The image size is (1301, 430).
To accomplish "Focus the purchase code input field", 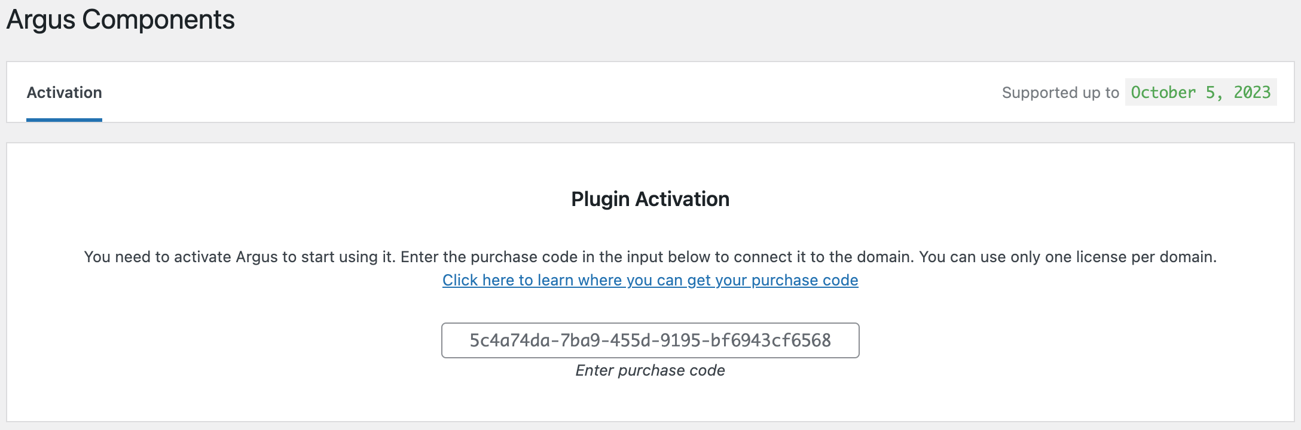I will (650, 340).
